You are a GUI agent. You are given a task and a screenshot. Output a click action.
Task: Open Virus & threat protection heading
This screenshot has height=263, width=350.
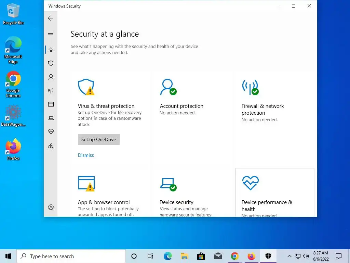click(106, 106)
